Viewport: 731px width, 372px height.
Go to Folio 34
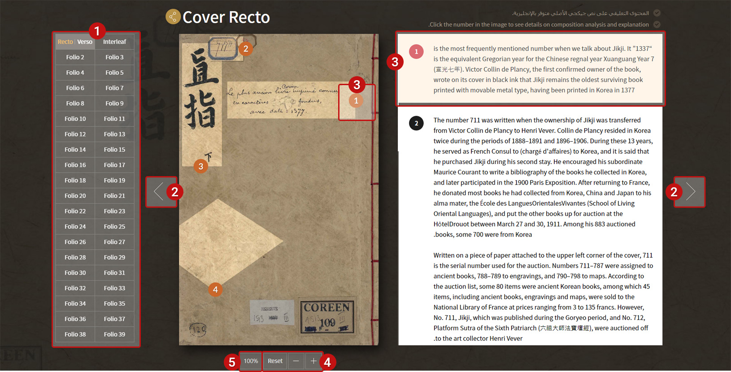pos(75,303)
